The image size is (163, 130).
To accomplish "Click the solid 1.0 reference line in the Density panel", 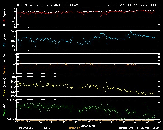I will click(x=88, y=63).
